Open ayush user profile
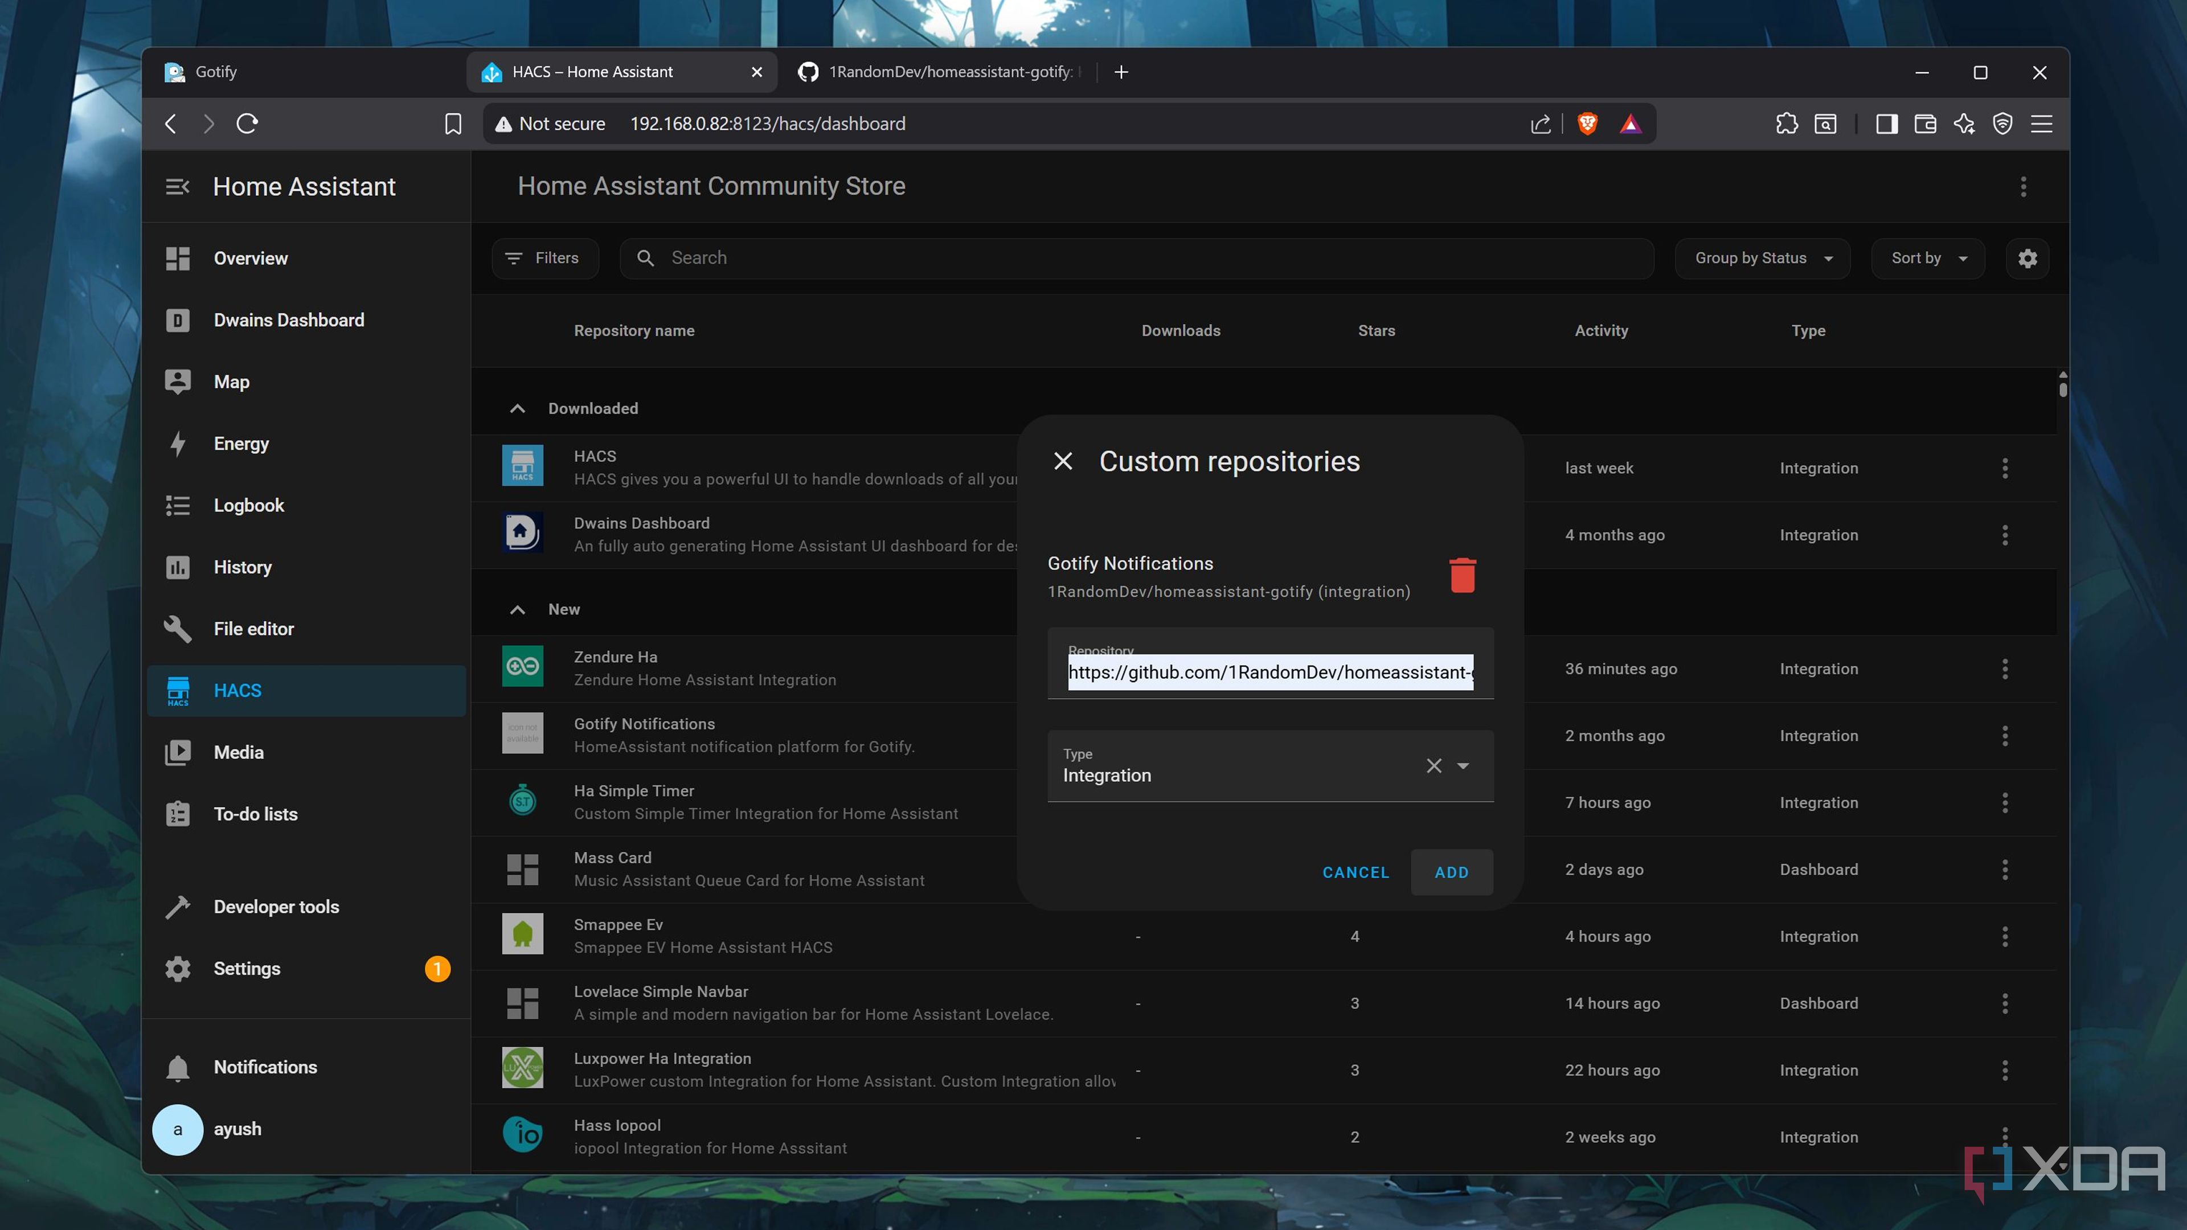This screenshot has width=2187, height=1230. tap(306, 1129)
